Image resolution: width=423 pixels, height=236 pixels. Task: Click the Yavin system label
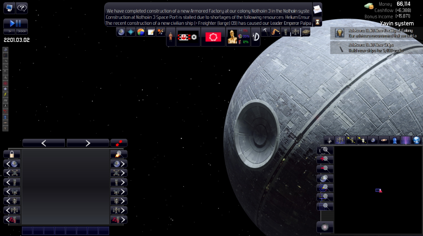397,23
